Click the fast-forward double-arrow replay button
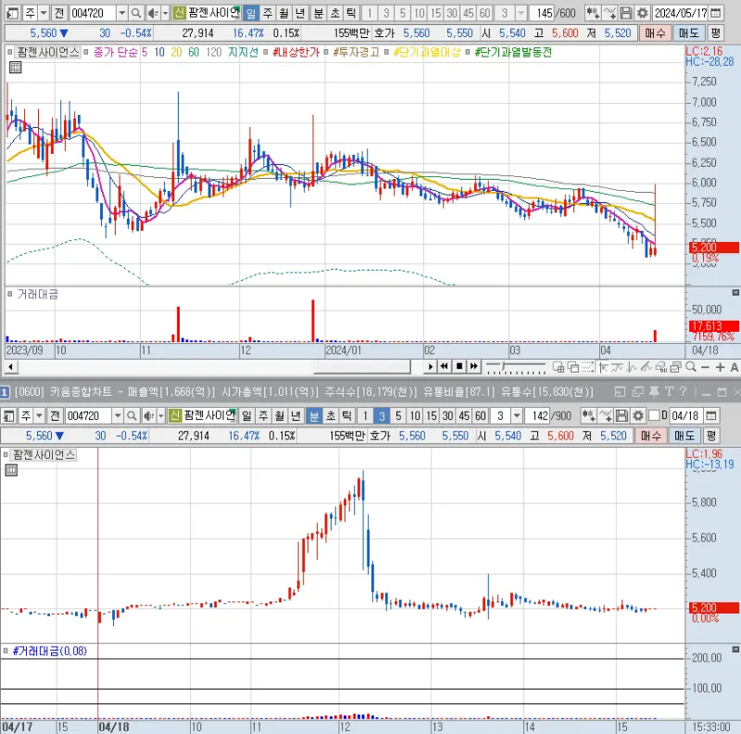Image resolution: width=741 pixels, height=734 pixels. pos(474,366)
